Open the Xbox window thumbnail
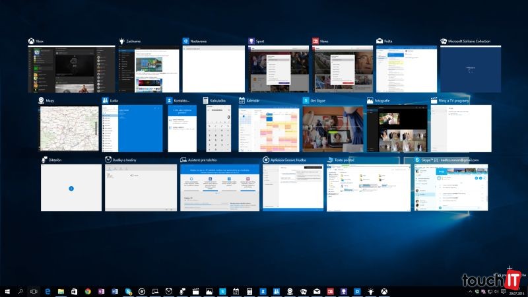This screenshot has height=297, width=528. 71,69
